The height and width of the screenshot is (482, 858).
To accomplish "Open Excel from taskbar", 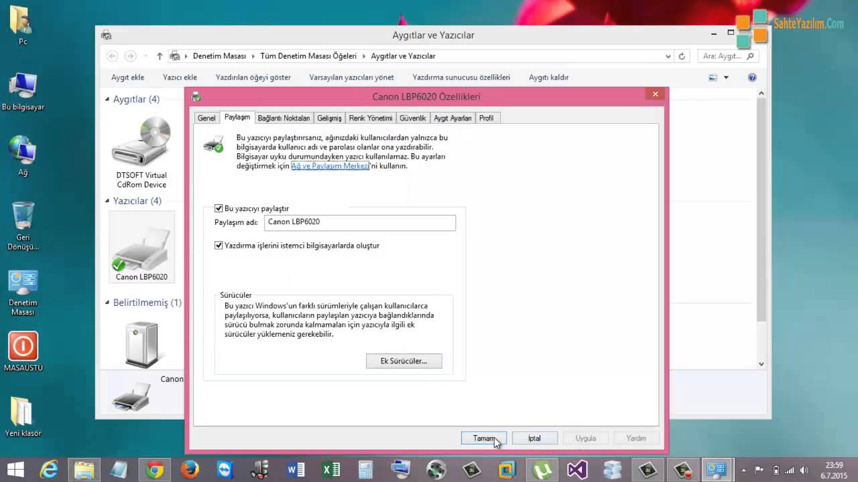I will [x=331, y=470].
